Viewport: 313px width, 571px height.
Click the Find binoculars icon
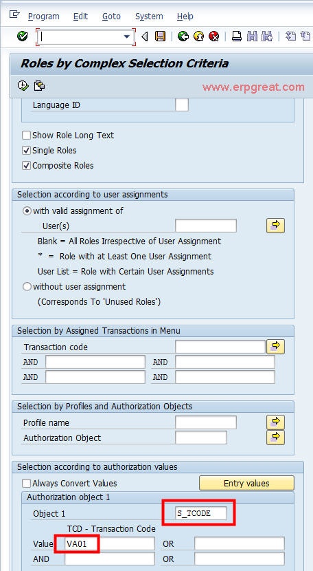(x=252, y=36)
